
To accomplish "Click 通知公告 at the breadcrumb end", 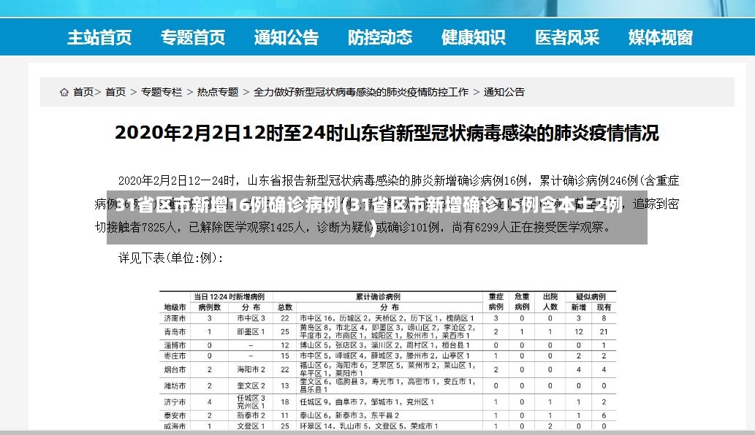I will 504,92.
